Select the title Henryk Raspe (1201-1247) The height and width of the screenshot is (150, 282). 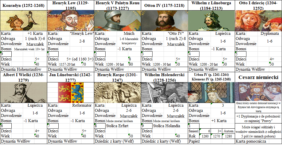(118, 77)
